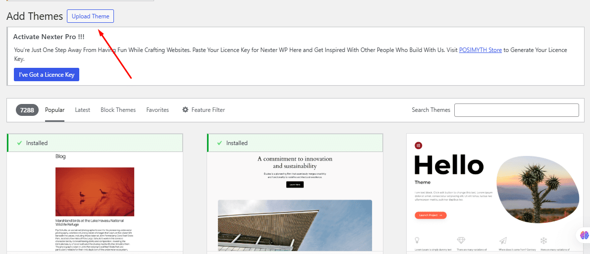Click the Search Themes label

pyautogui.click(x=431, y=110)
